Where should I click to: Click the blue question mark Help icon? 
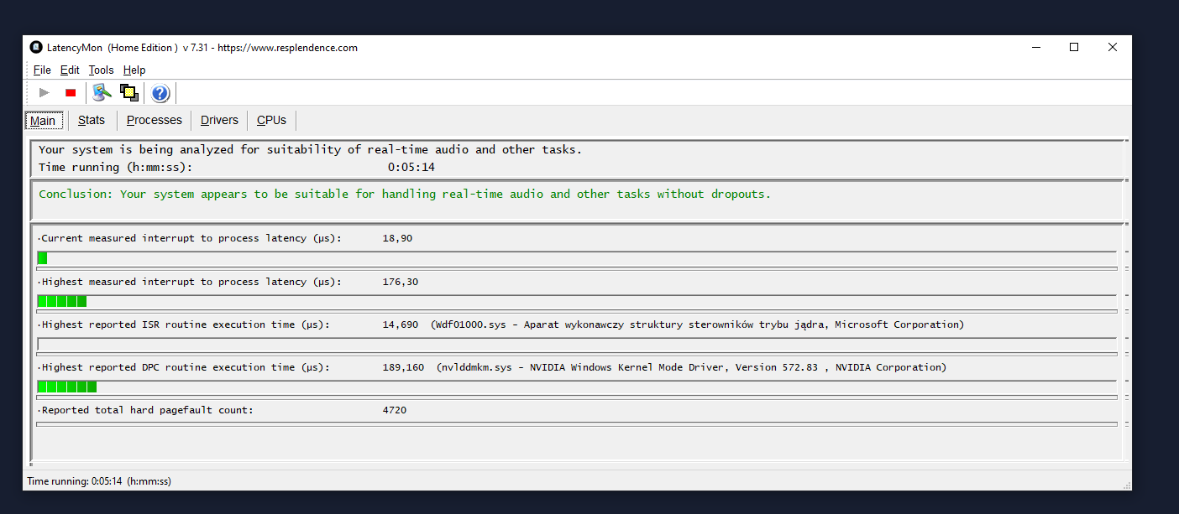(160, 93)
